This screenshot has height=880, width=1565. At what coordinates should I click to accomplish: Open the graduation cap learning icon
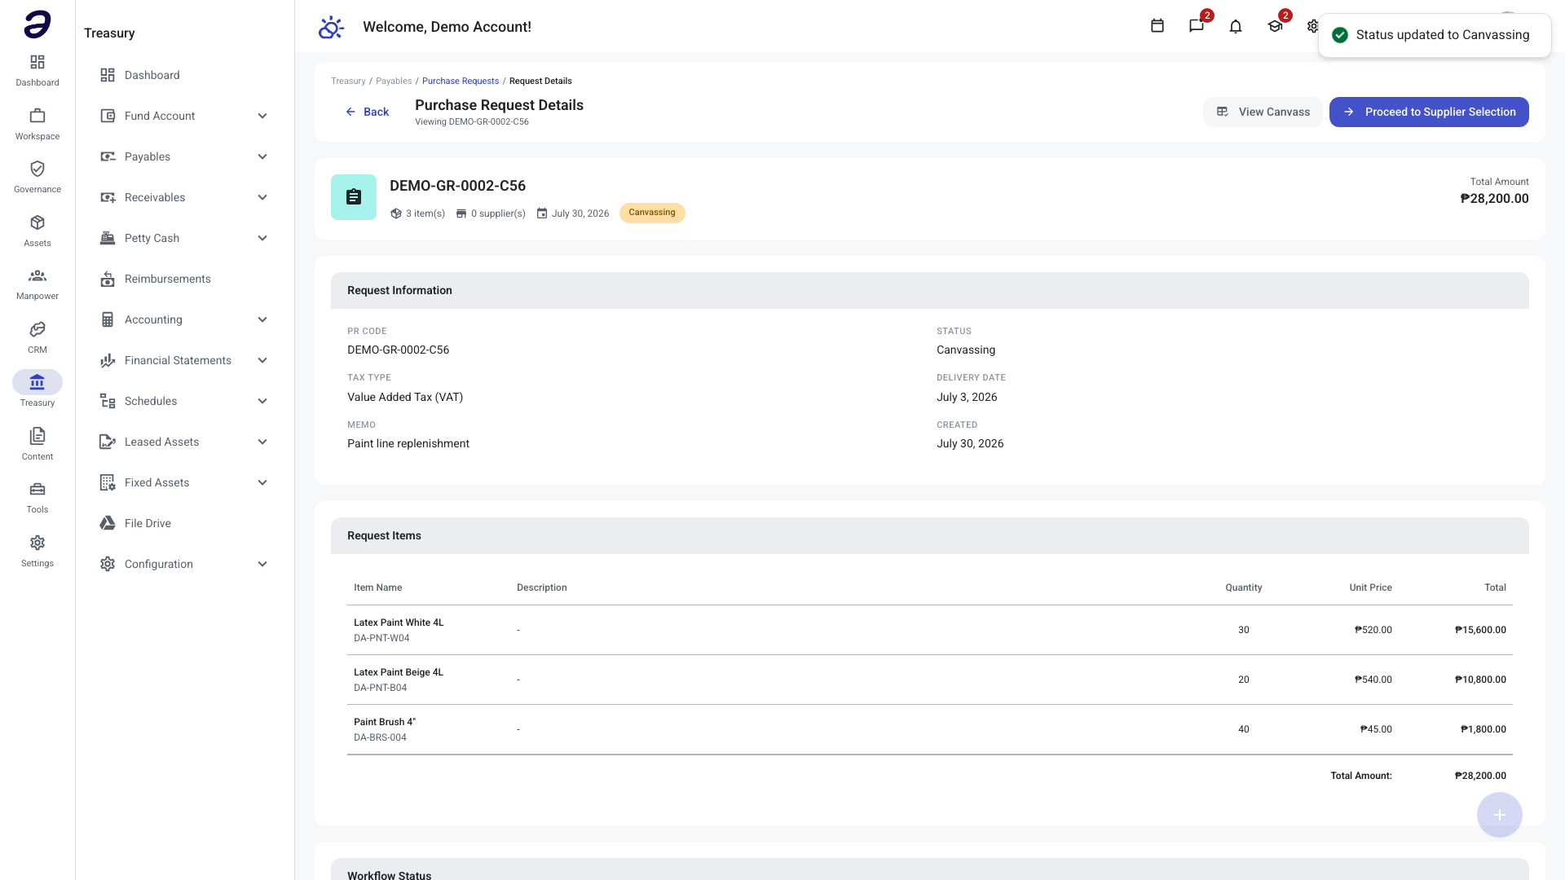pyautogui.click(x=1275, y=26)
